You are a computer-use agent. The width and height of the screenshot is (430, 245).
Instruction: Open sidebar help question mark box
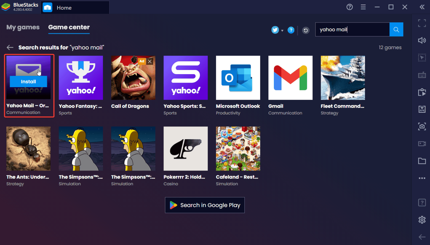point(422,203)
